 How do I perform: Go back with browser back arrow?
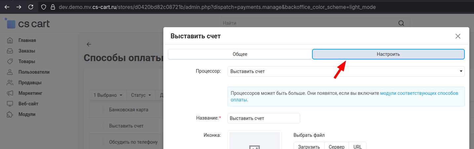point(7,7)
